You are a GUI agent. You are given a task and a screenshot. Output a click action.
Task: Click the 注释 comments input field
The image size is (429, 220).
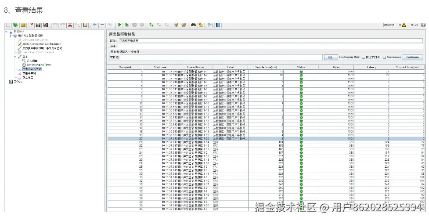point(271,46)
